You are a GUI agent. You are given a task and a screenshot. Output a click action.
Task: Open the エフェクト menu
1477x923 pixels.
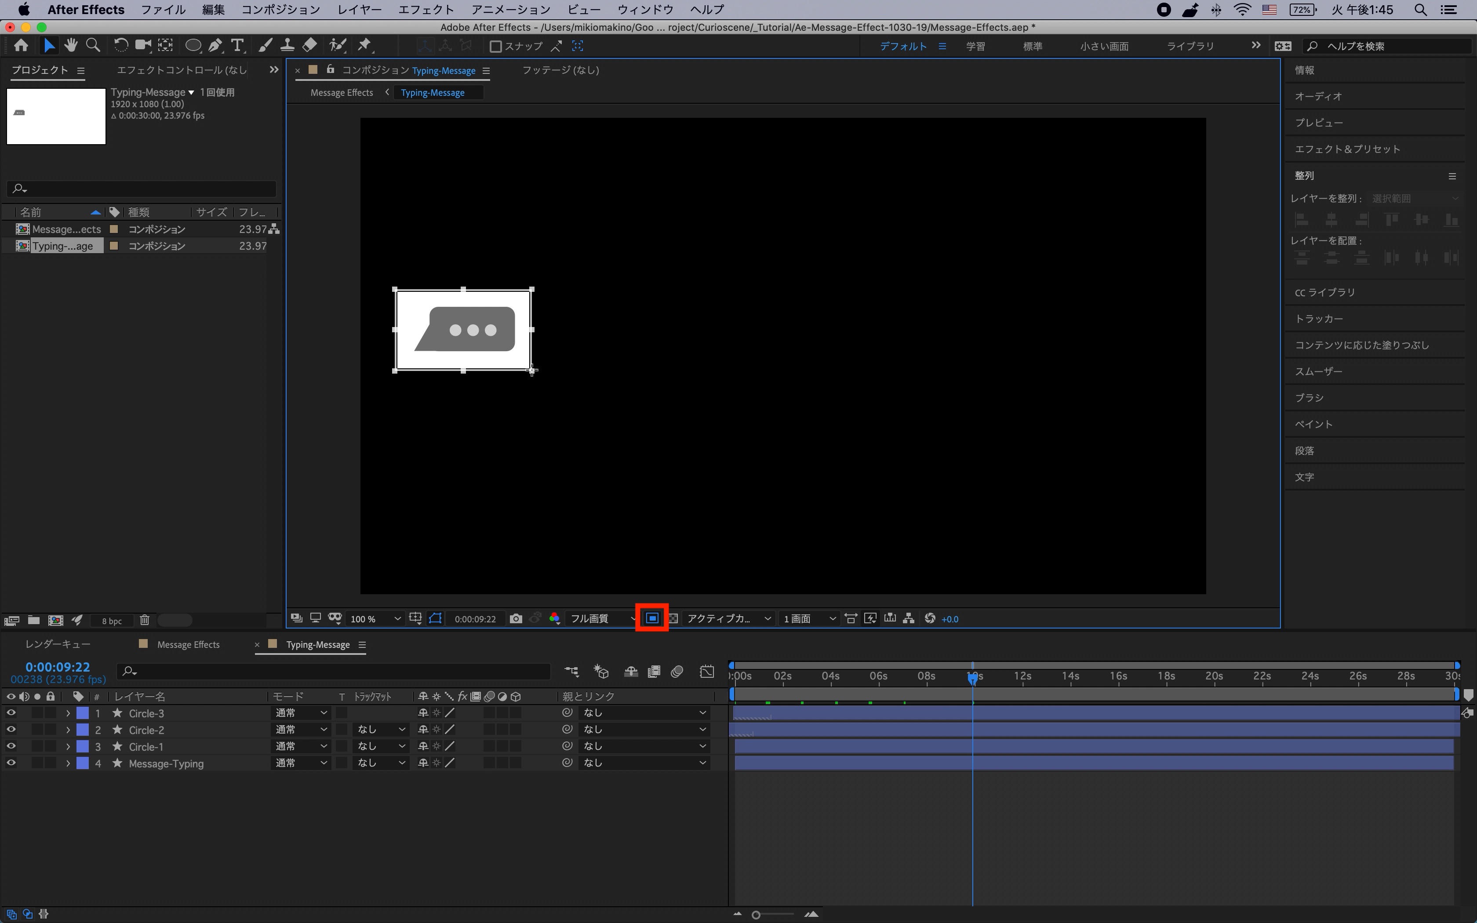(x=426, y=10)
